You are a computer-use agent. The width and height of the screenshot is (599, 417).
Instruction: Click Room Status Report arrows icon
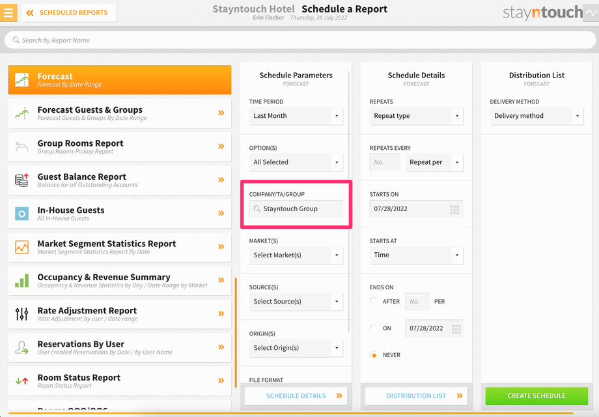21,381
